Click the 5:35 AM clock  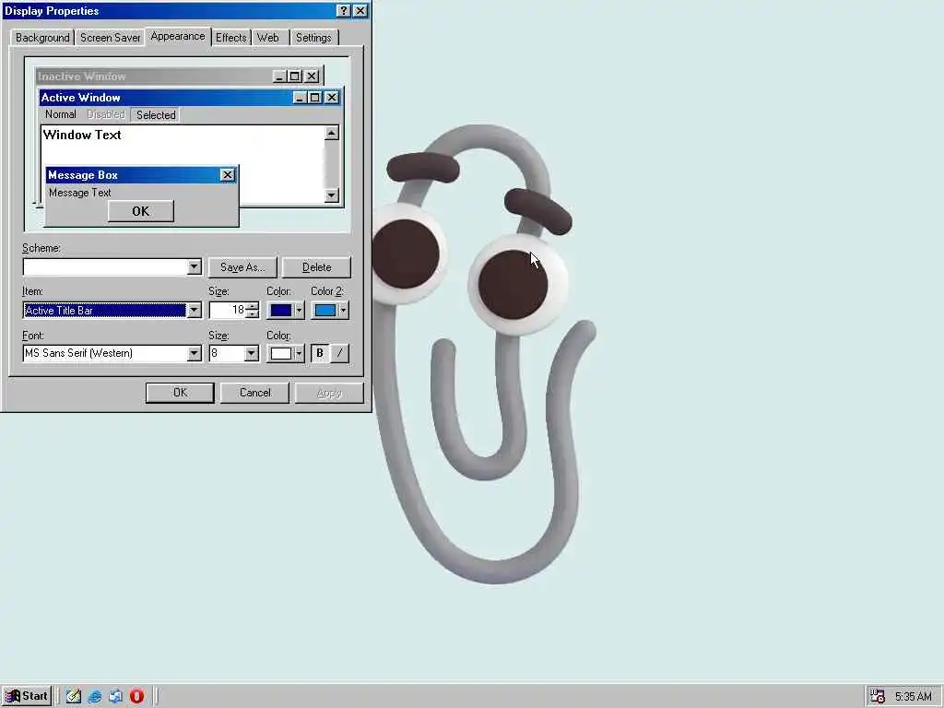(913, 697)
